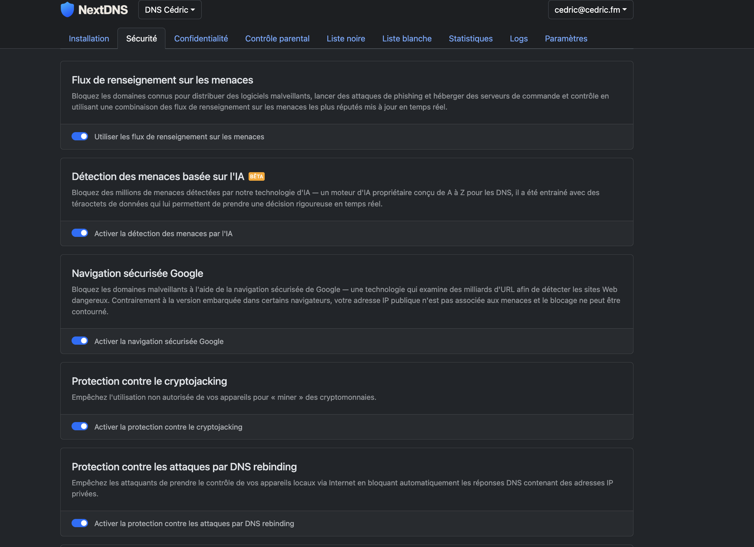
Task: Open the Logs tab
Action: (519, 39)
